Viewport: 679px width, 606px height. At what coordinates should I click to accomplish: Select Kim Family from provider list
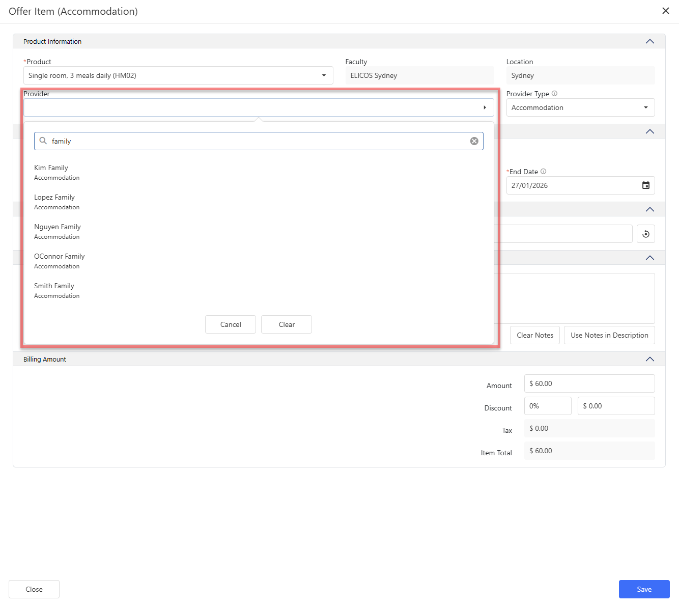click(x=51, y=168)
